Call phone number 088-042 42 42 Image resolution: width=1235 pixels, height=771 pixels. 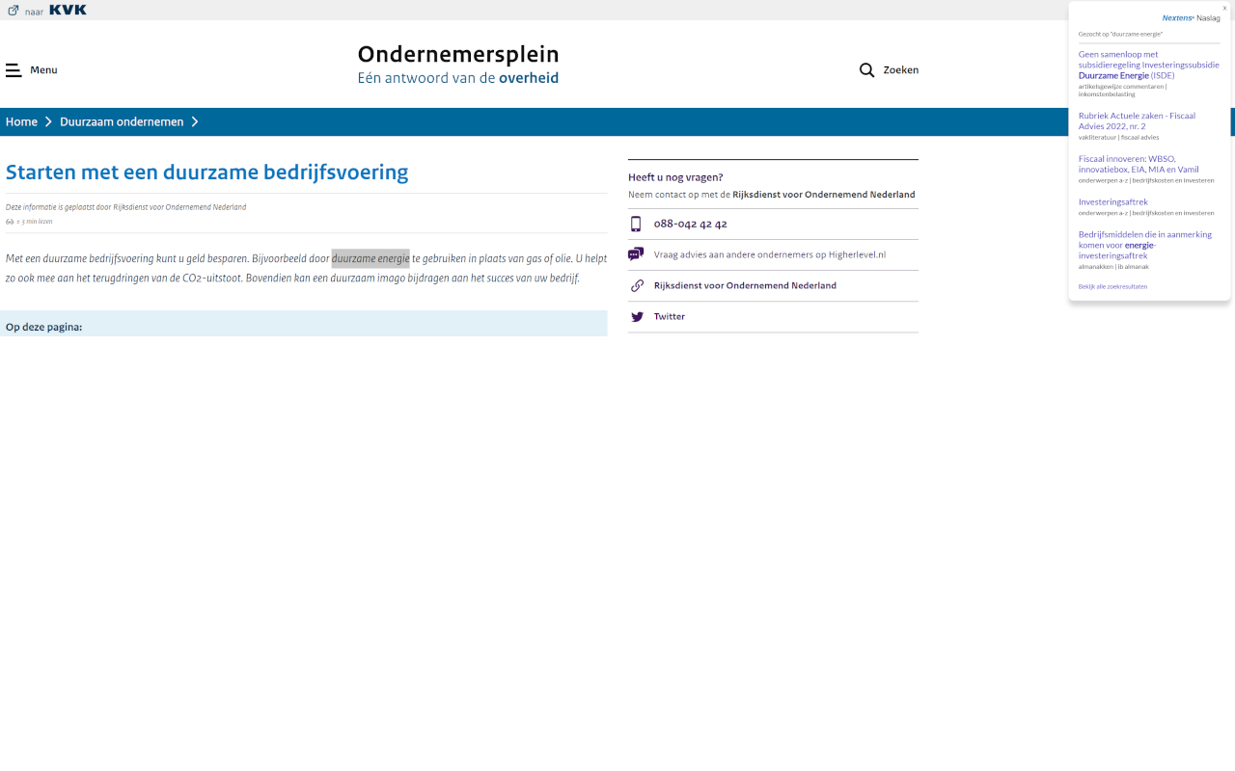[691, 224]
